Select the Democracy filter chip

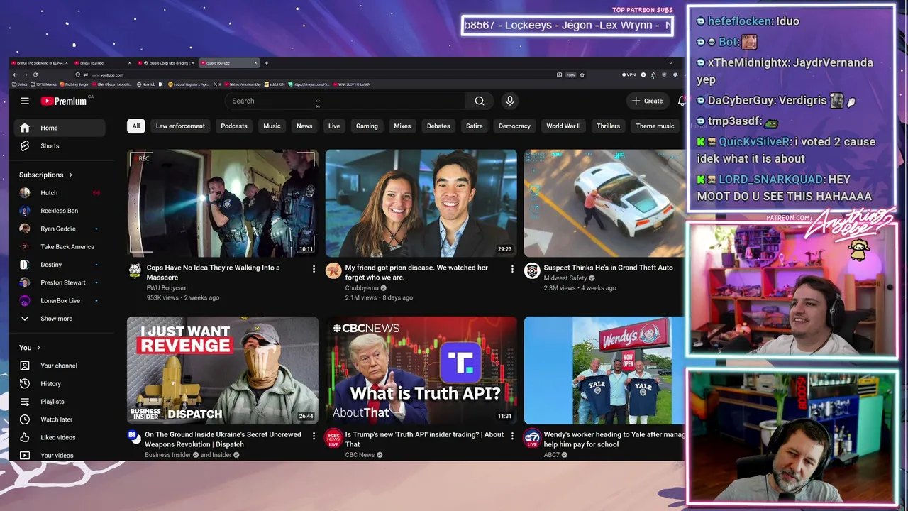click(514, 126)
